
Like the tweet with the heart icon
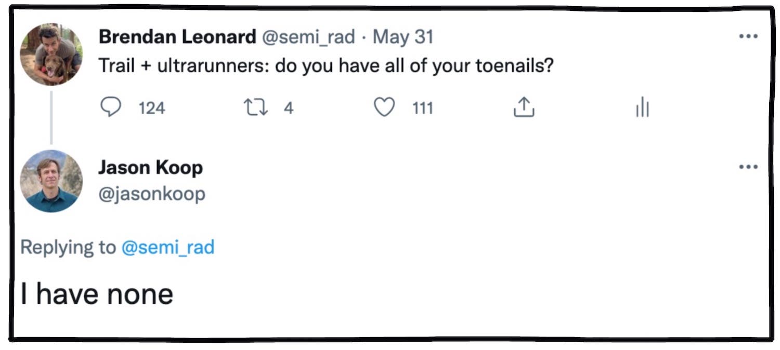coord(385,107)
